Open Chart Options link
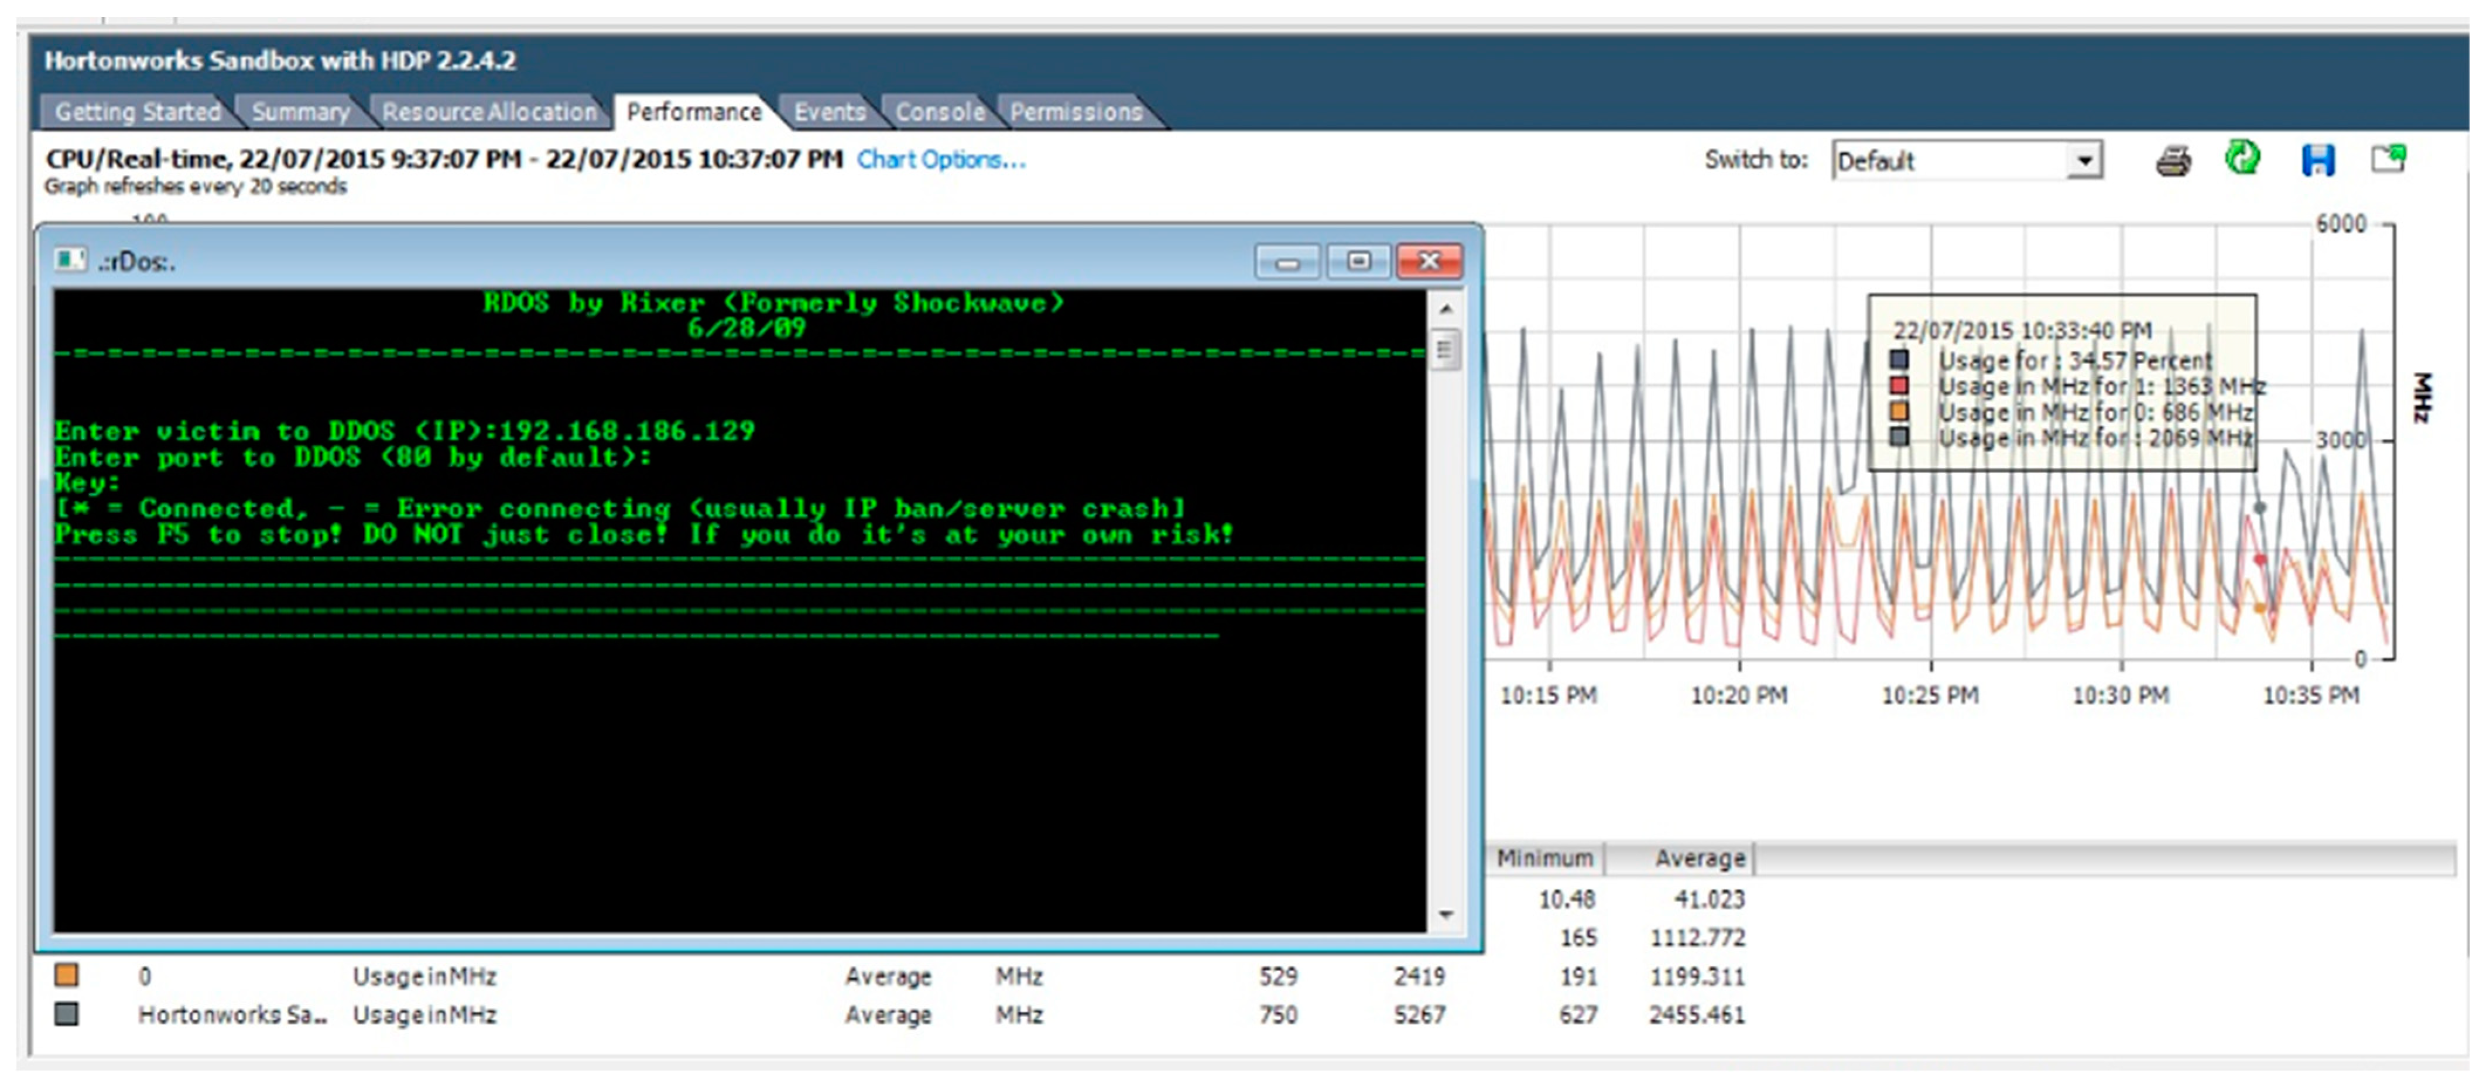Image resolution: width=2487 pixels, height=1091 pixels. [x=940, y=159]
